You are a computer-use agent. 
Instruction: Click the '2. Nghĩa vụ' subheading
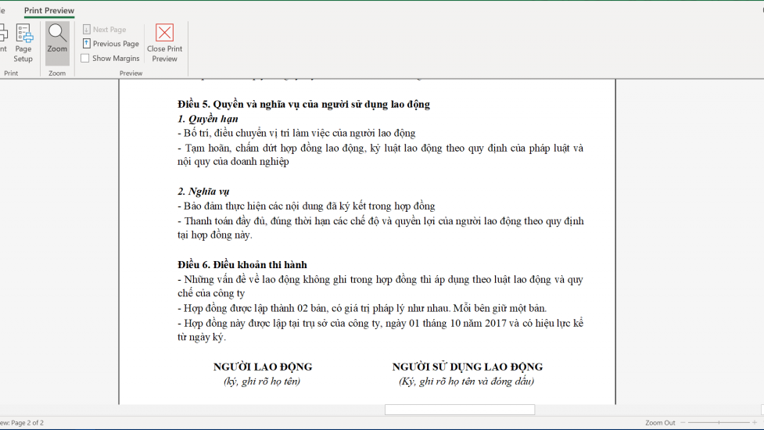(203, 192)
